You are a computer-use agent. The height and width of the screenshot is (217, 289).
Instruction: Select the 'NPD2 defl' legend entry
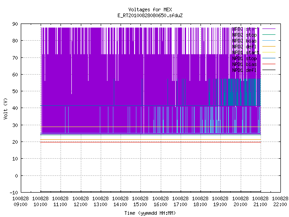(x=244, y=47)
